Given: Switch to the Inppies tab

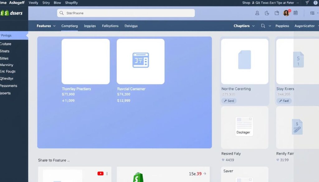Looking at the screenshot, I should coord(90,26).
